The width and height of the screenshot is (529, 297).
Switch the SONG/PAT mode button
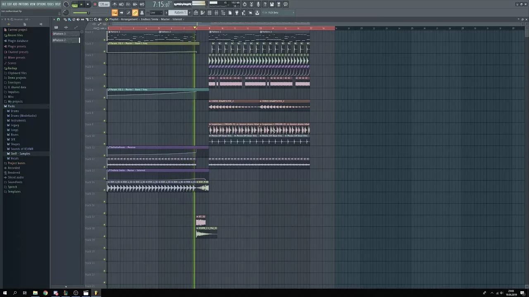[74, 5]
